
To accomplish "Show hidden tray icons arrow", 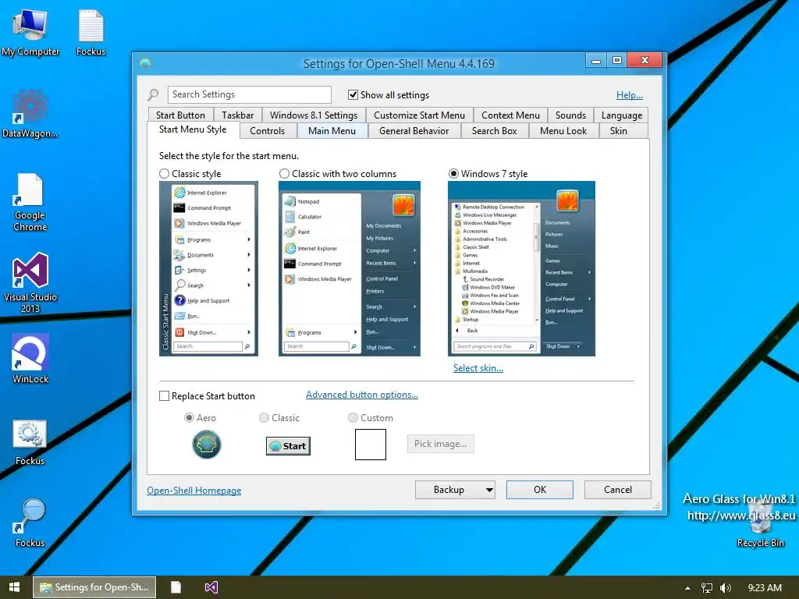I will coord(687,588).
